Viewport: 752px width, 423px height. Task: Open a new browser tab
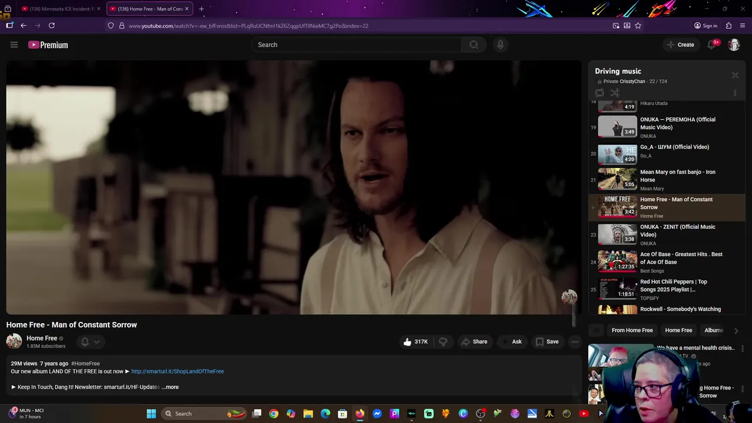202,9
